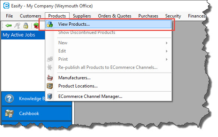Click the Manufacturers factory icon
The height and width of the screenshot is (137, 218).
(x=50, y=78)
